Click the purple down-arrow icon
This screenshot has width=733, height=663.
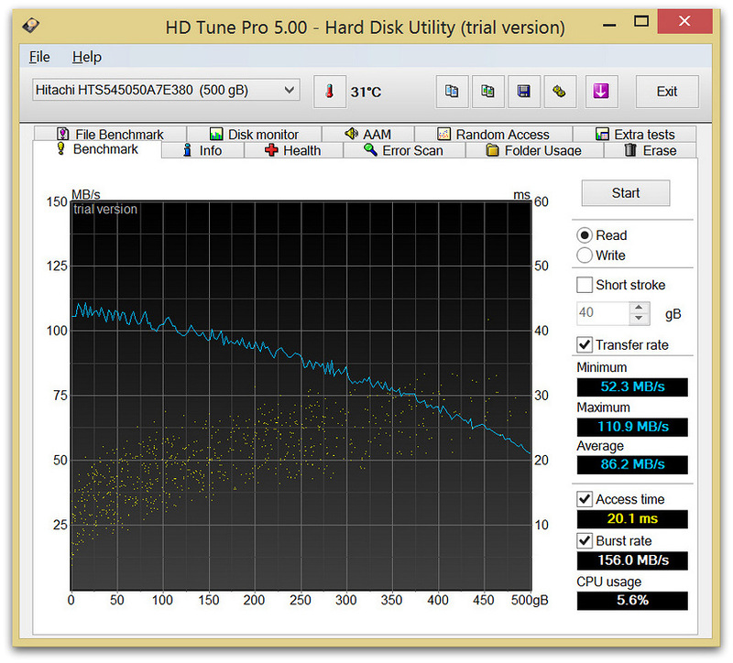tap(601, 91)
